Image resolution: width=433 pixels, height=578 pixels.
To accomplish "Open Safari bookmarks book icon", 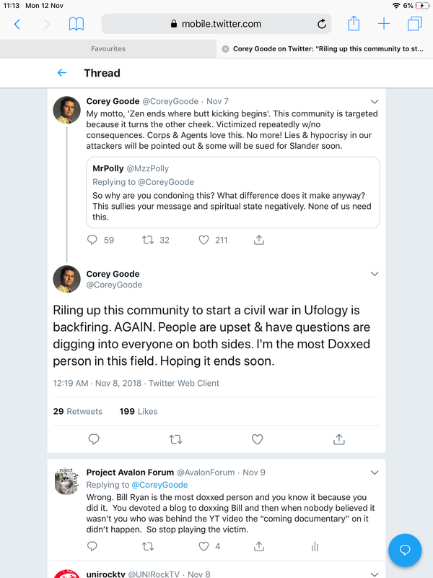I will [x=76, y=24].
